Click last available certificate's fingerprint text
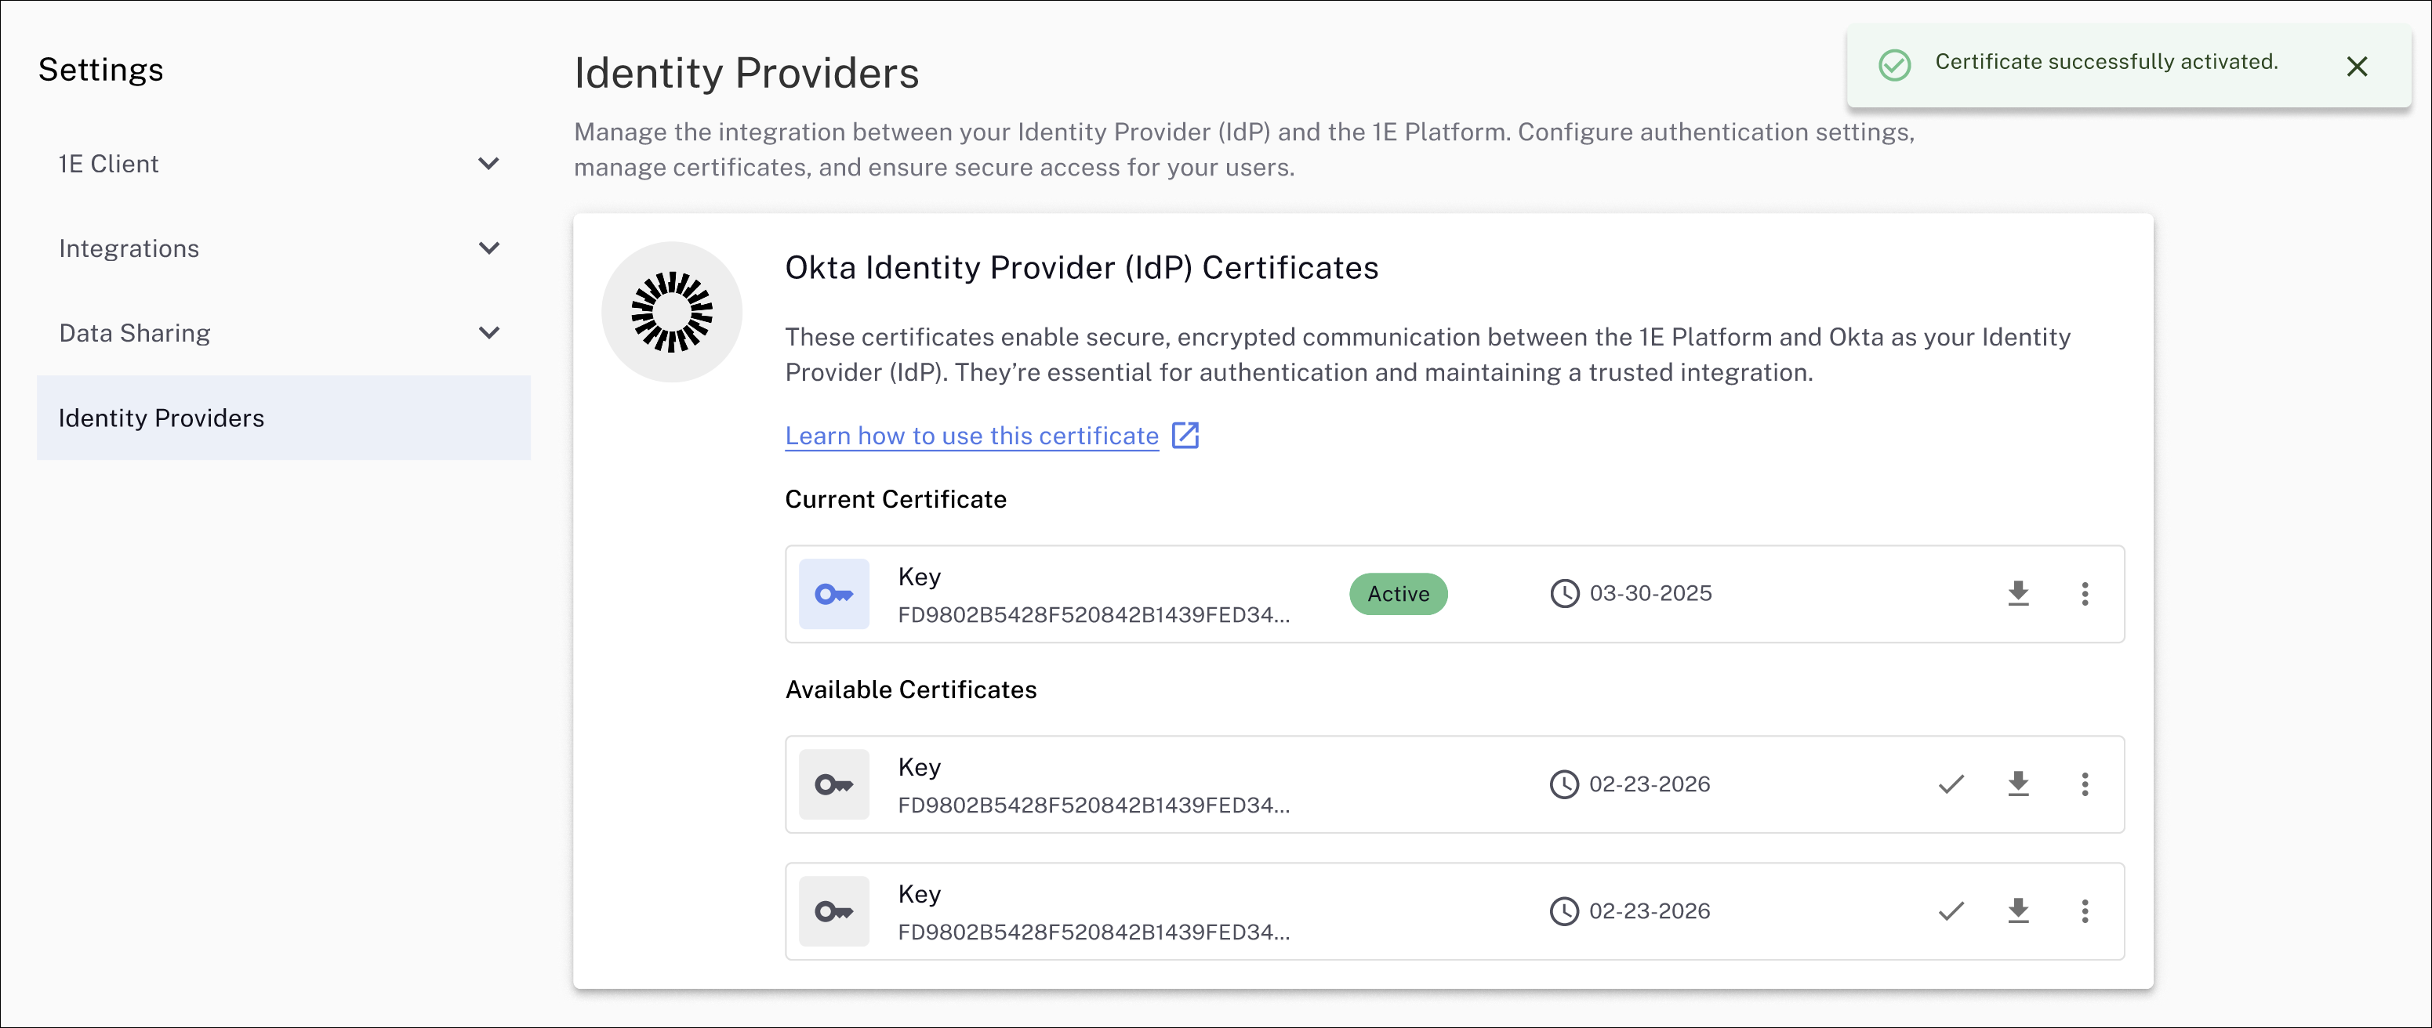2432x1028 pixels. [1093, 932]
